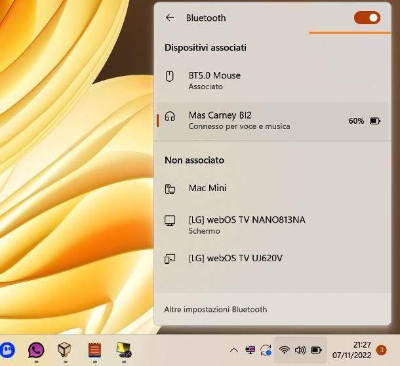400x366 pixels.
Task: Click the battery icon in system tray
Action: point(316,350)
